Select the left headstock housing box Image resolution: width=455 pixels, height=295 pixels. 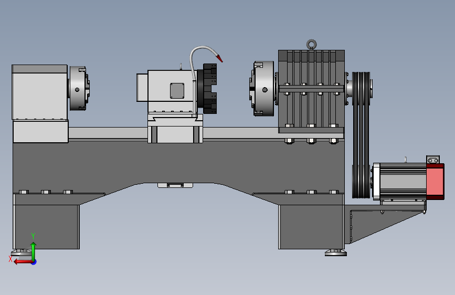coord(40,92)
